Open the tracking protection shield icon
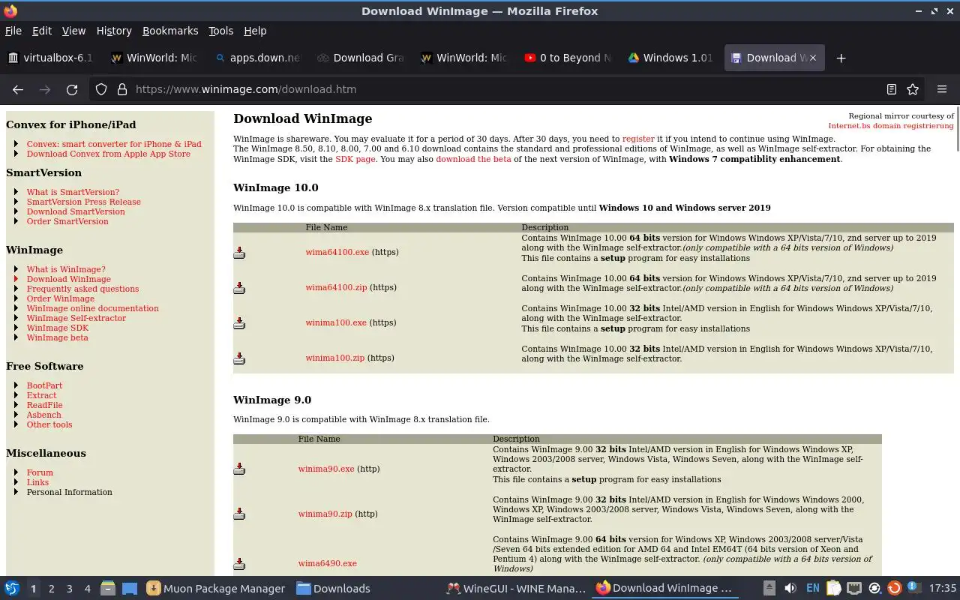This screenshot has width=960, height=600. tap(102, 89)
